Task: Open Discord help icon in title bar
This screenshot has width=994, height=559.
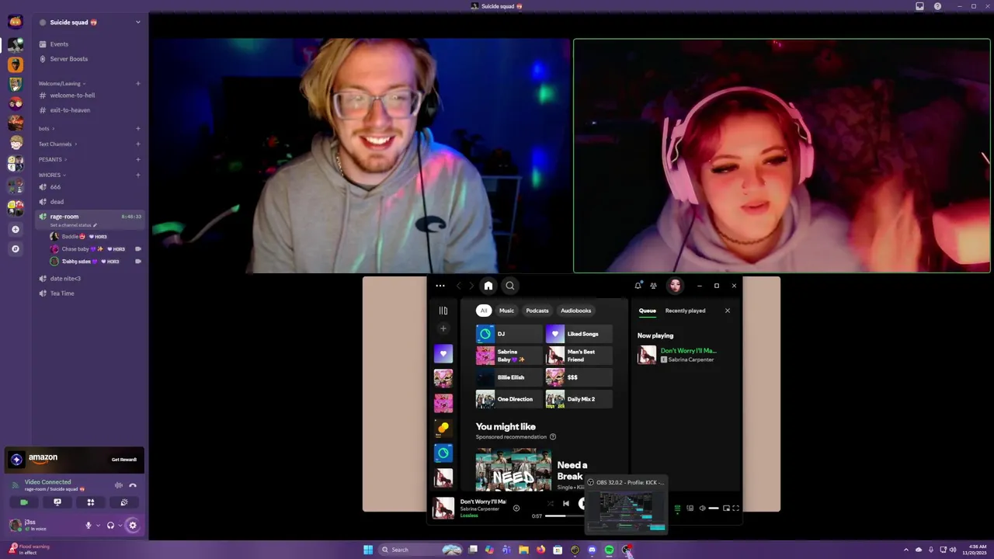Action: (937, 6)
